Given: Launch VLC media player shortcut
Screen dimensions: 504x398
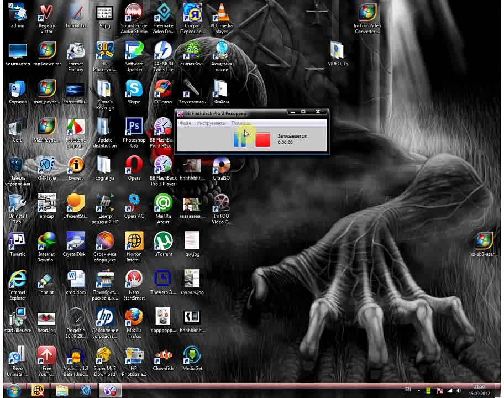Looking at the screenshot, I should click(x=222, y=19).
